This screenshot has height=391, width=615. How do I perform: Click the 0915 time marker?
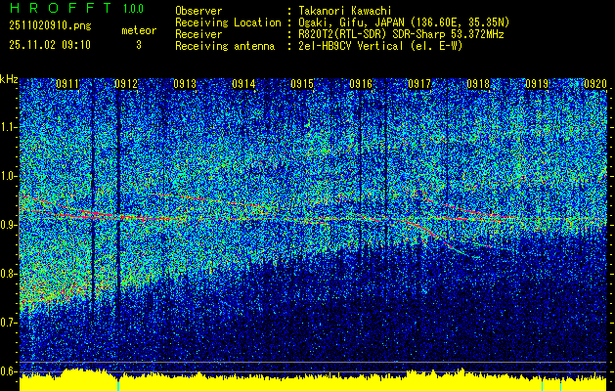302,83
